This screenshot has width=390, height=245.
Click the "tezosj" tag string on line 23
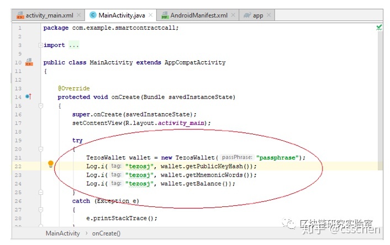(x=139, y=175)
